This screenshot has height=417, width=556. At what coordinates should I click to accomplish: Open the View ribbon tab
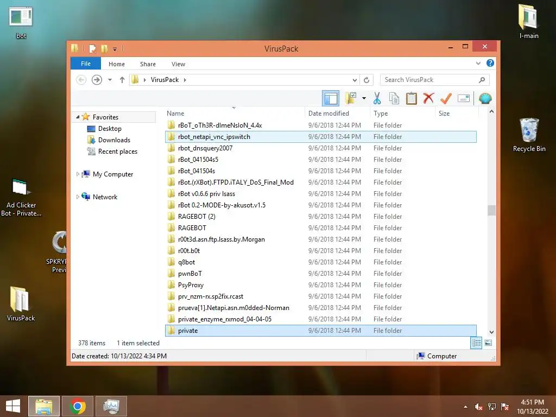tap(178, 64)
